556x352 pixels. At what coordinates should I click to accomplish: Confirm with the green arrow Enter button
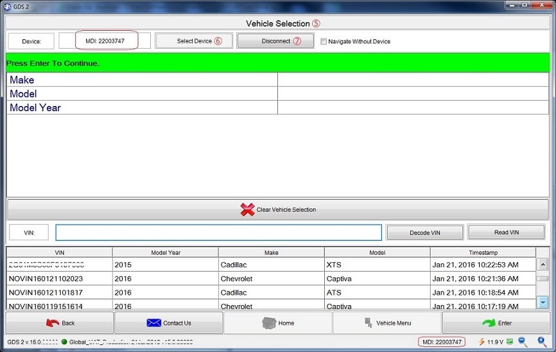pyautogui.click(x=496, y=323)
